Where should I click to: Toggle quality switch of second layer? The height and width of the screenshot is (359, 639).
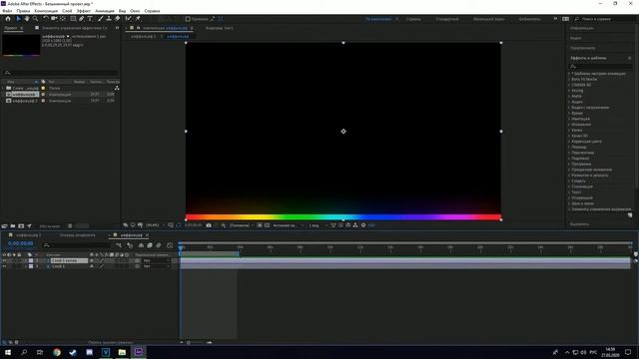pyautogui.click(x=102, y=266)
